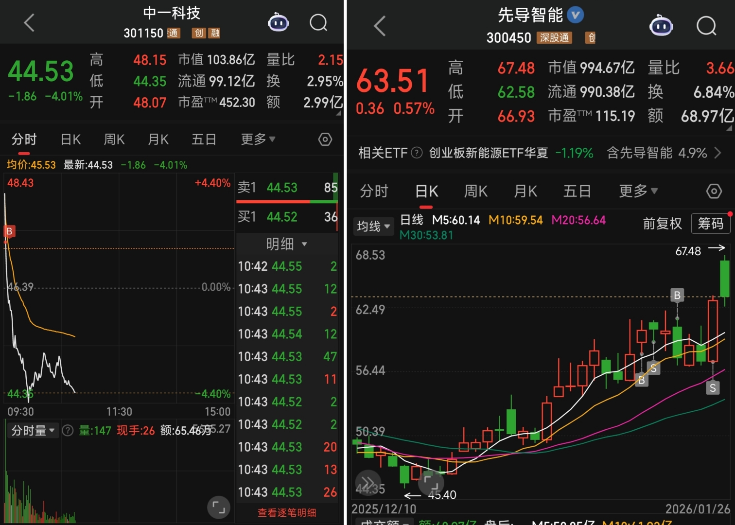Screen dimensions: 735x525
Task: Select 五日 tab on 中一科技 panel
Action: pyautogui.click(x=204, y=140)
